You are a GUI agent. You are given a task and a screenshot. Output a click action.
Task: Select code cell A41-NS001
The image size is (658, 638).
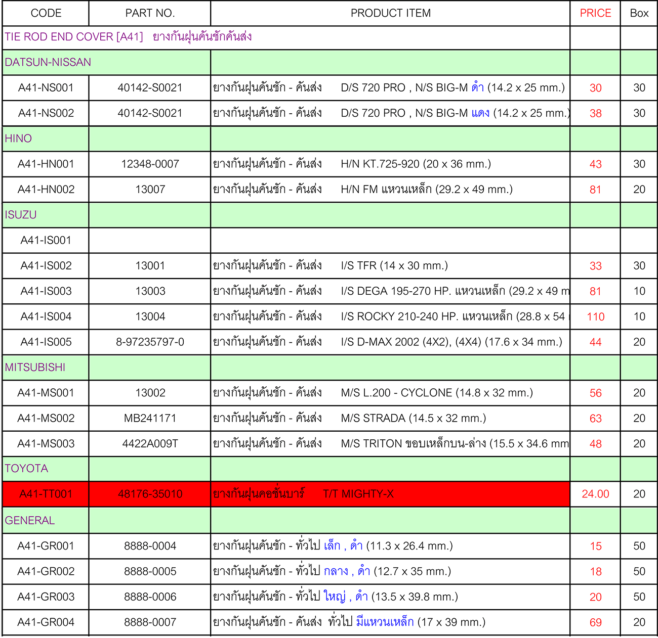tap(46, 88)
